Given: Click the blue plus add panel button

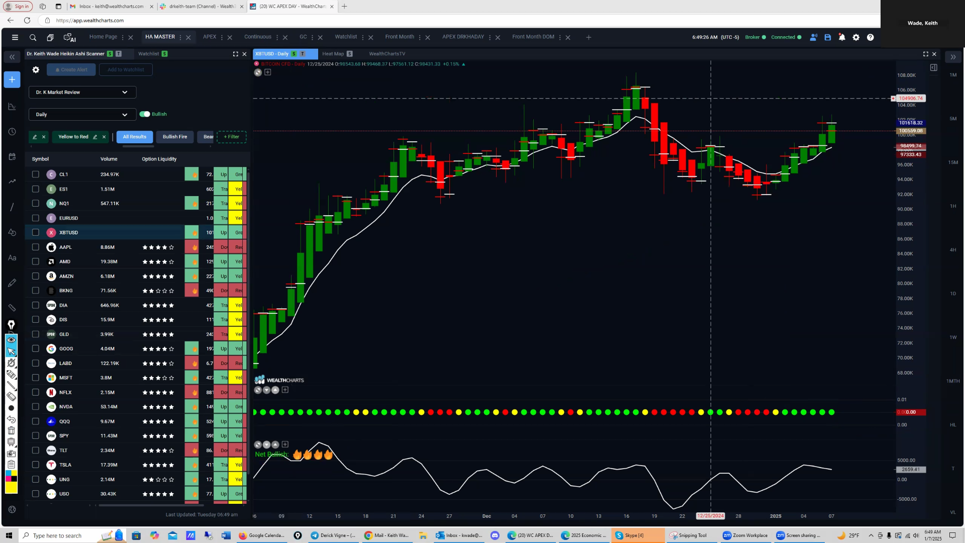Looking at the screenshot, I should (12, 79).
